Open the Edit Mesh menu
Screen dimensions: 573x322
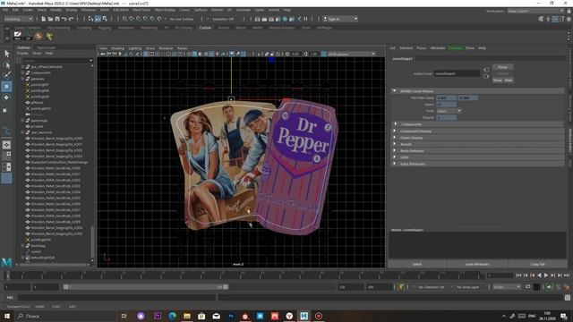pyautogui.click(x=121, y=10)
